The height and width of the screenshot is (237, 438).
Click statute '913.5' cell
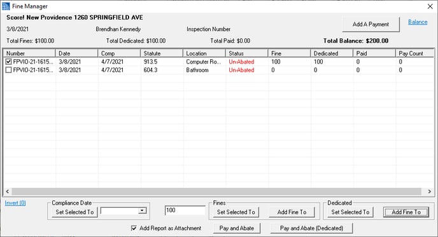[x=150, y=62]
